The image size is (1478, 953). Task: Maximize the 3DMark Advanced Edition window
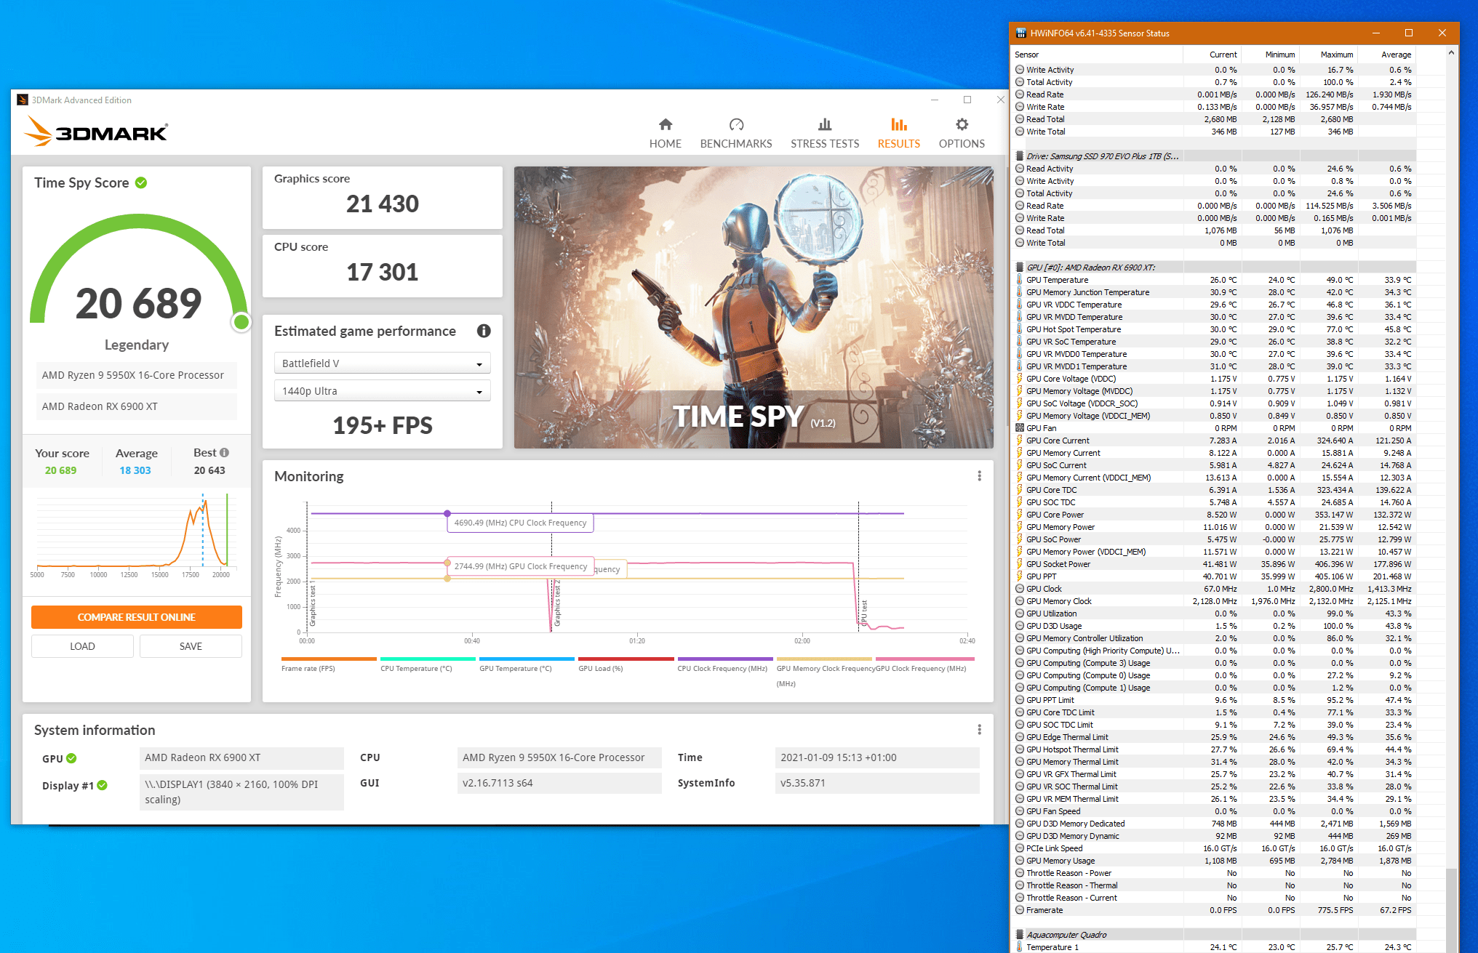(967, 100)
